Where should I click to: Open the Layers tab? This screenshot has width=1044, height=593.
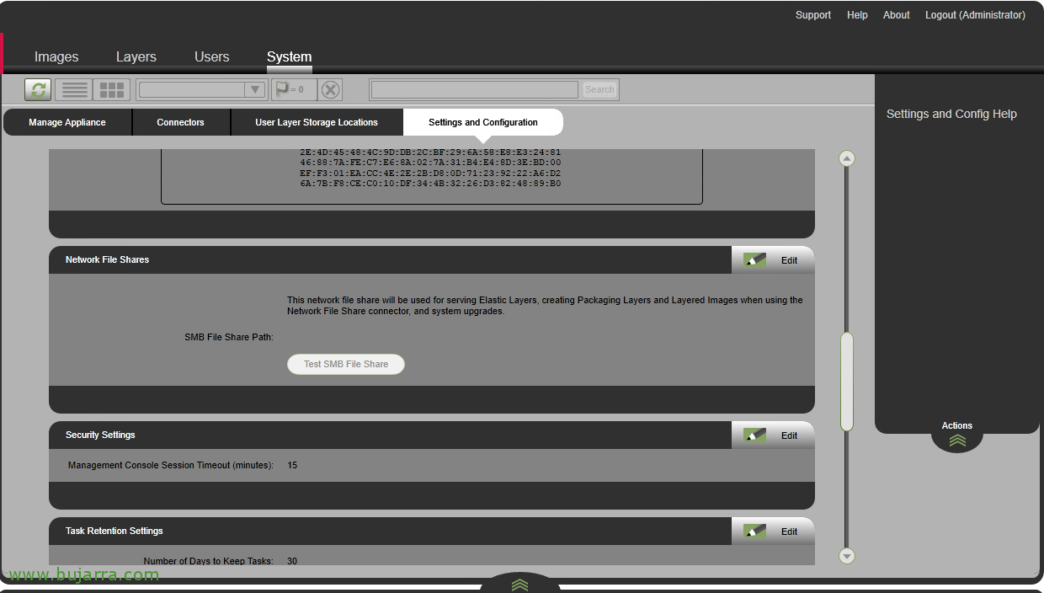[136, 57]
